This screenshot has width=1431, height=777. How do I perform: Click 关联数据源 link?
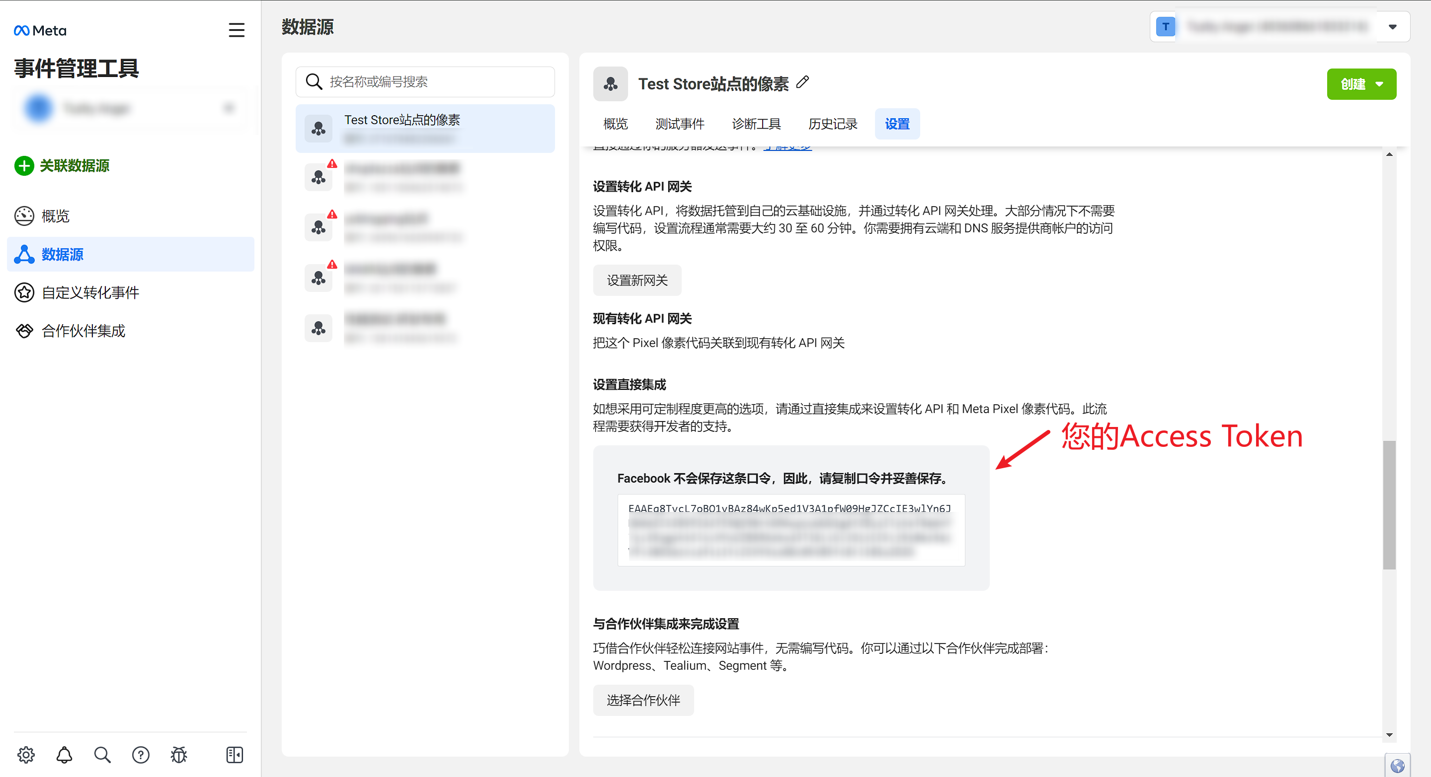pos(75,165)
